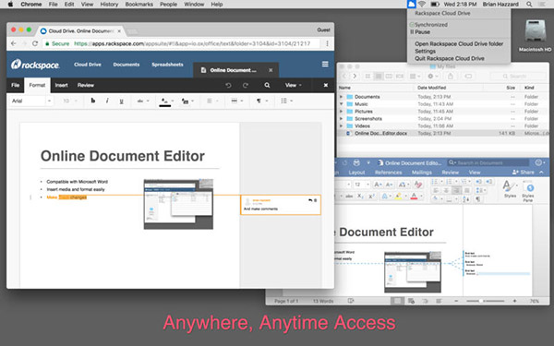The image size is (554, 346).
Task: Toggle underline in the online editor toolbar
Action: click(121, 101)
